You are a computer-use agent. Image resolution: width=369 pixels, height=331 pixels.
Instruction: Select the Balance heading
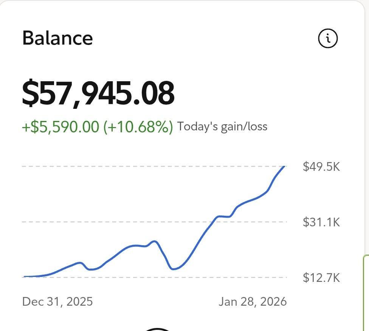pyautogui.click(x=57, y=37)
